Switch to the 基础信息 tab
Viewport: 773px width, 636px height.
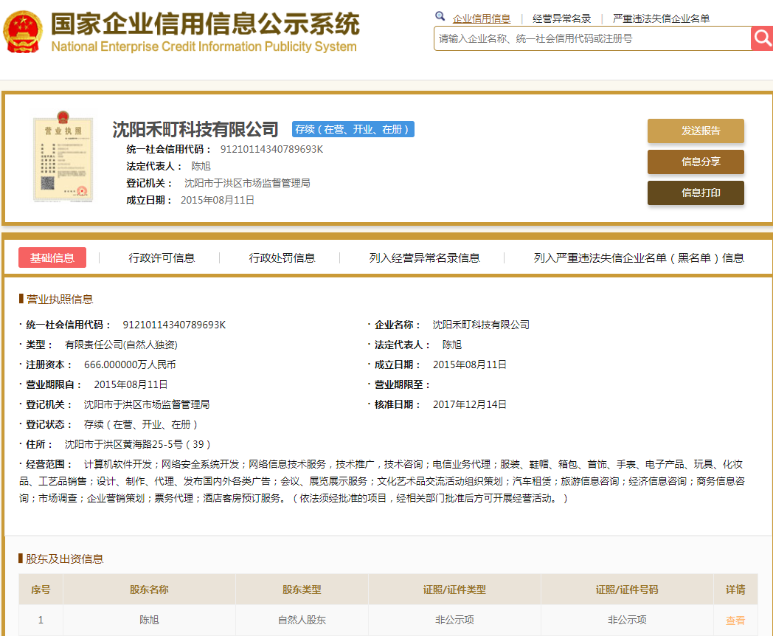(52, 257)
